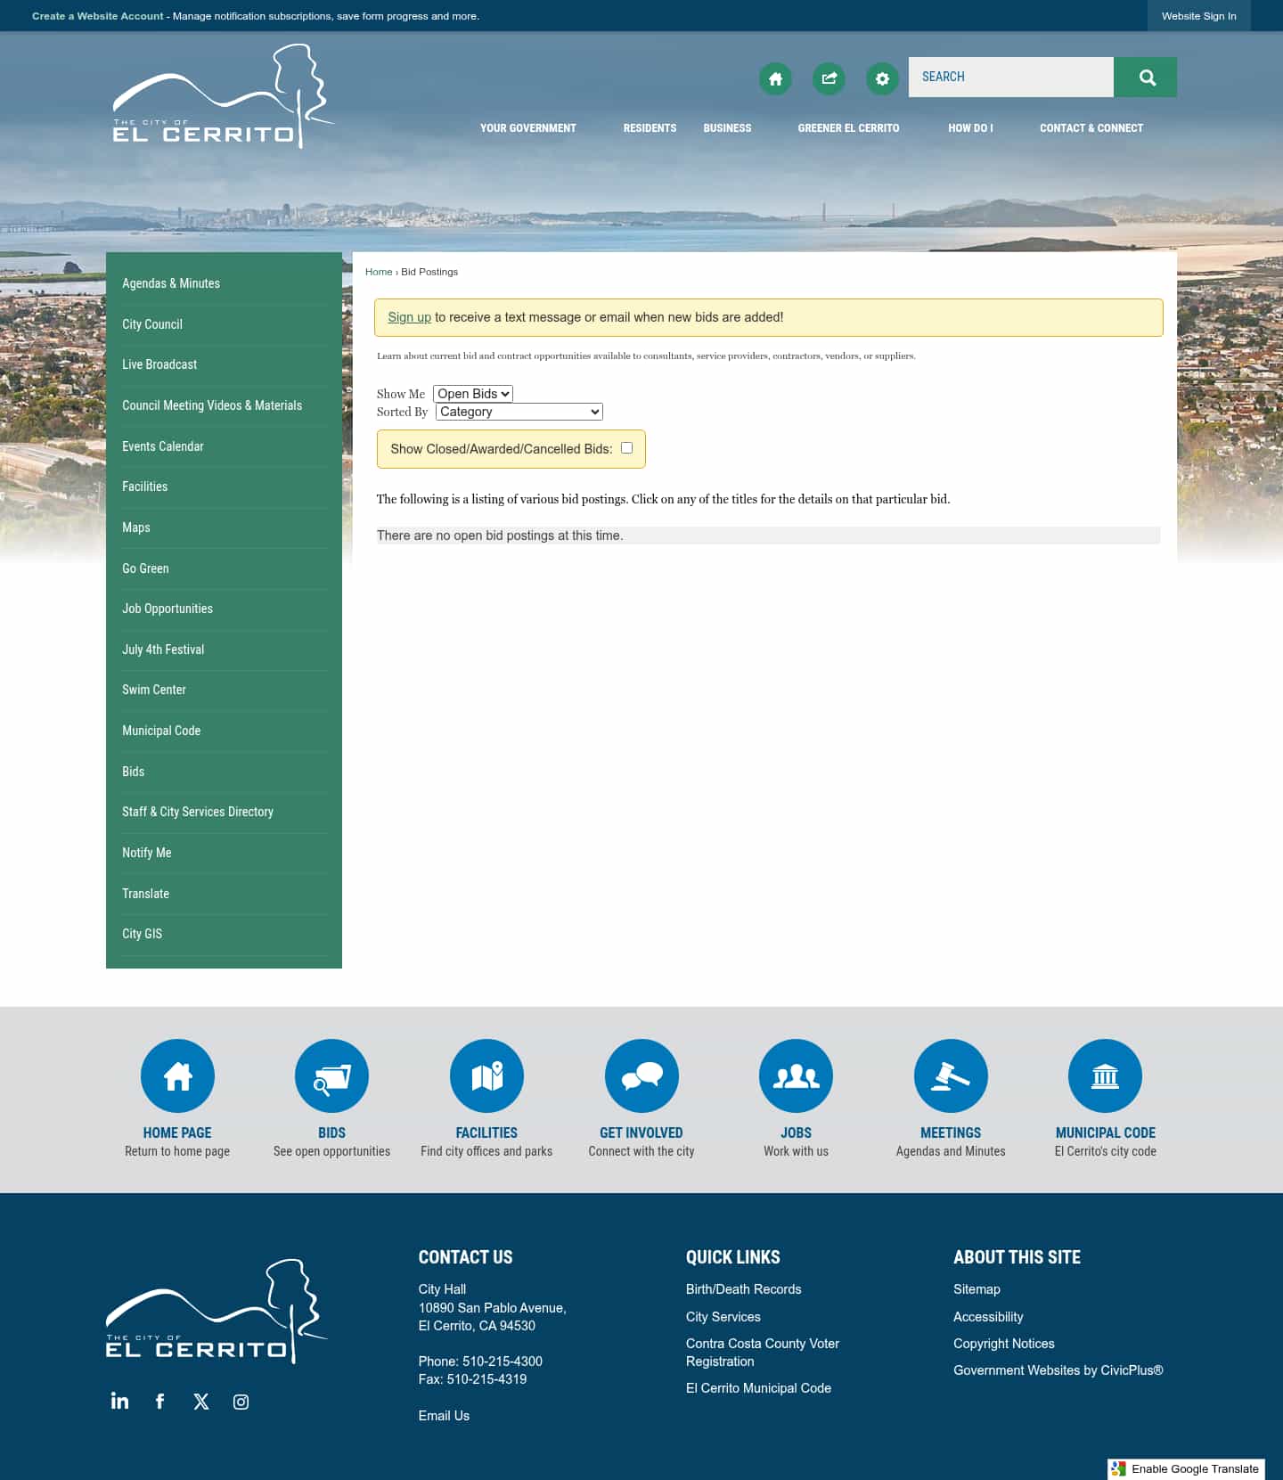Image resolution: width=1283 pixels, height=1480 pixels.
Task: Click the Google Translate icon button
Action: [1186, 1468]
